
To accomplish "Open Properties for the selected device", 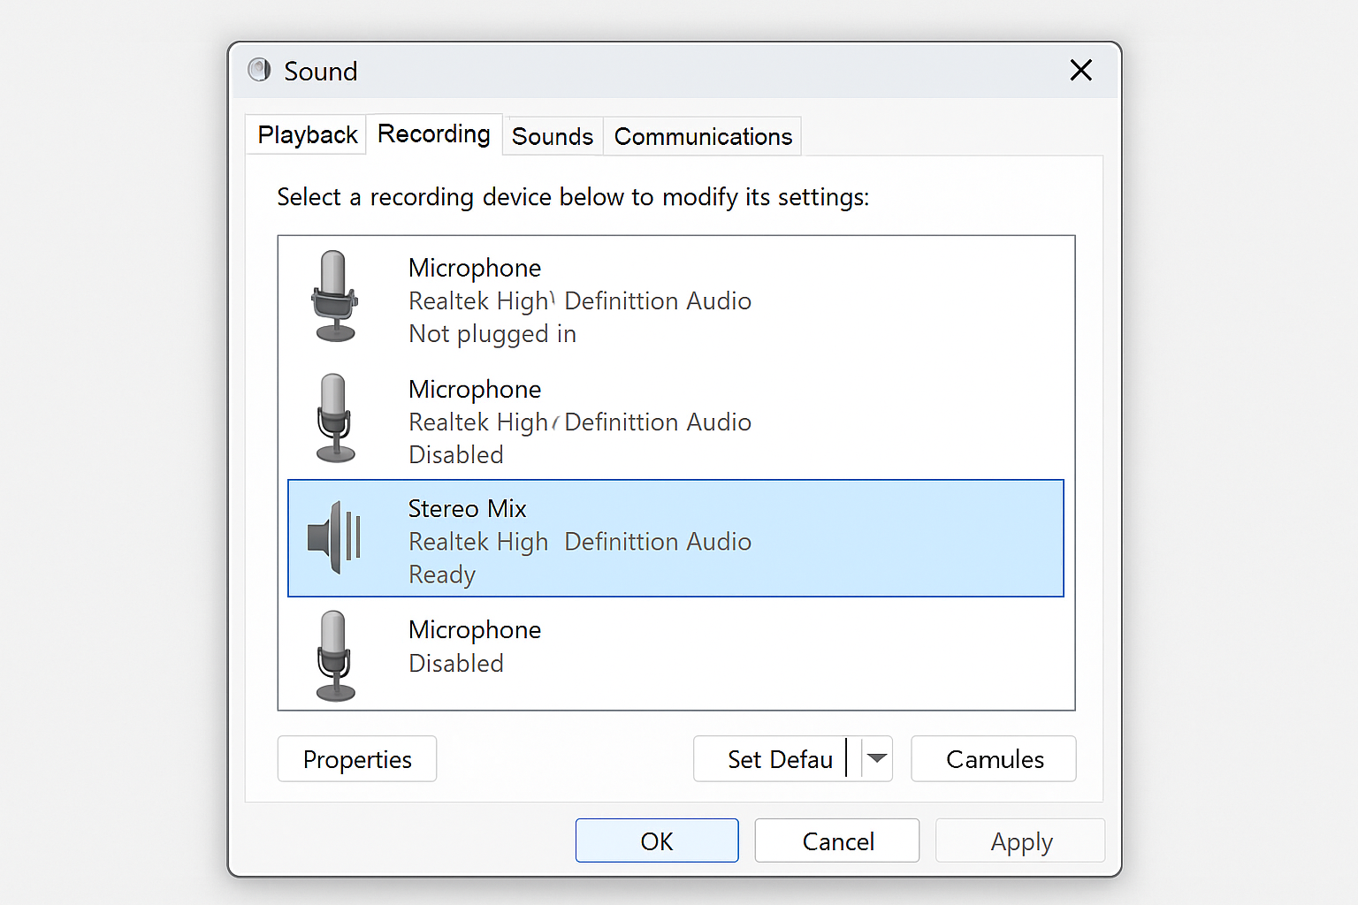I will [356, 758].
